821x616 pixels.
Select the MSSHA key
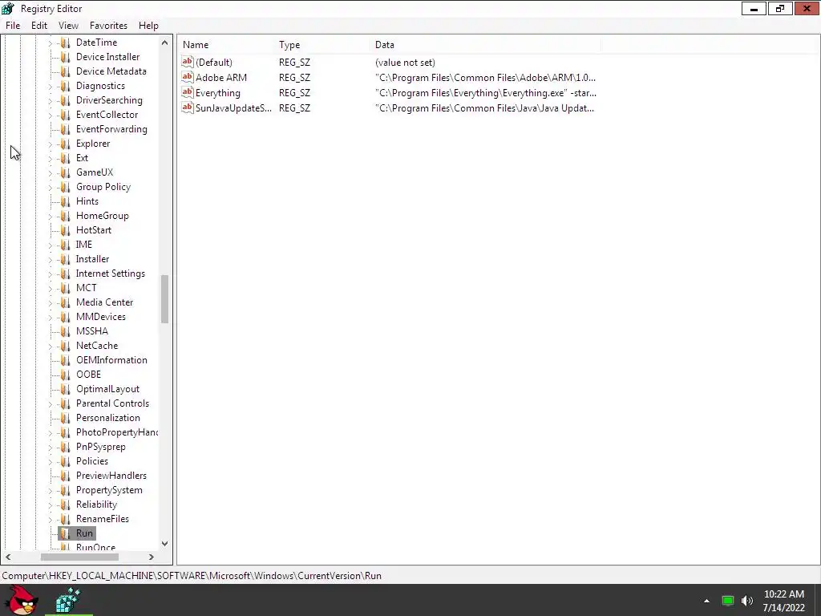tap(91, 331)
